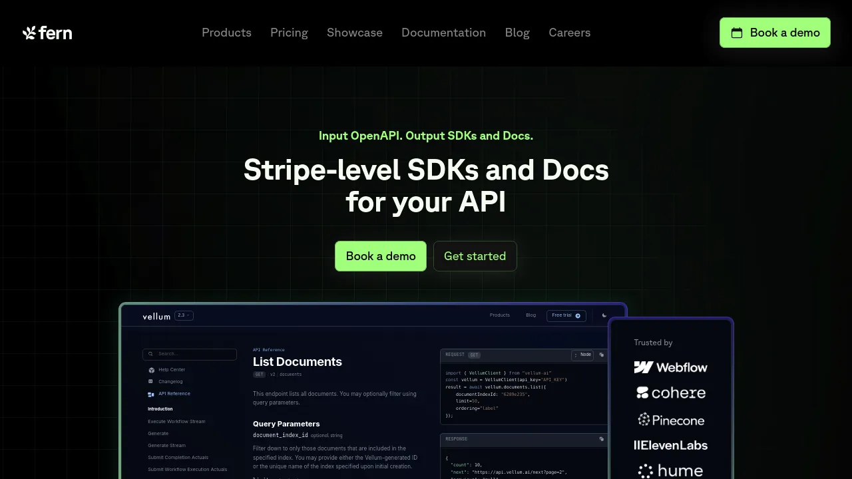
Task: Click the List Documents heading
Action: click(x=298, y=362)
